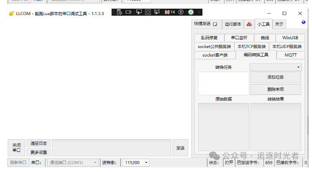Click the sent bytes value 659
312x172 pixels.
coord(268,163)
